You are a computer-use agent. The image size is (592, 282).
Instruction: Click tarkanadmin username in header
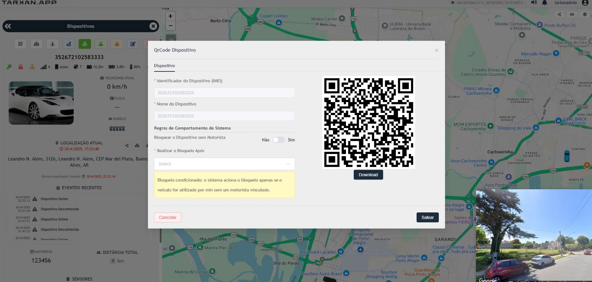(565, 3)
